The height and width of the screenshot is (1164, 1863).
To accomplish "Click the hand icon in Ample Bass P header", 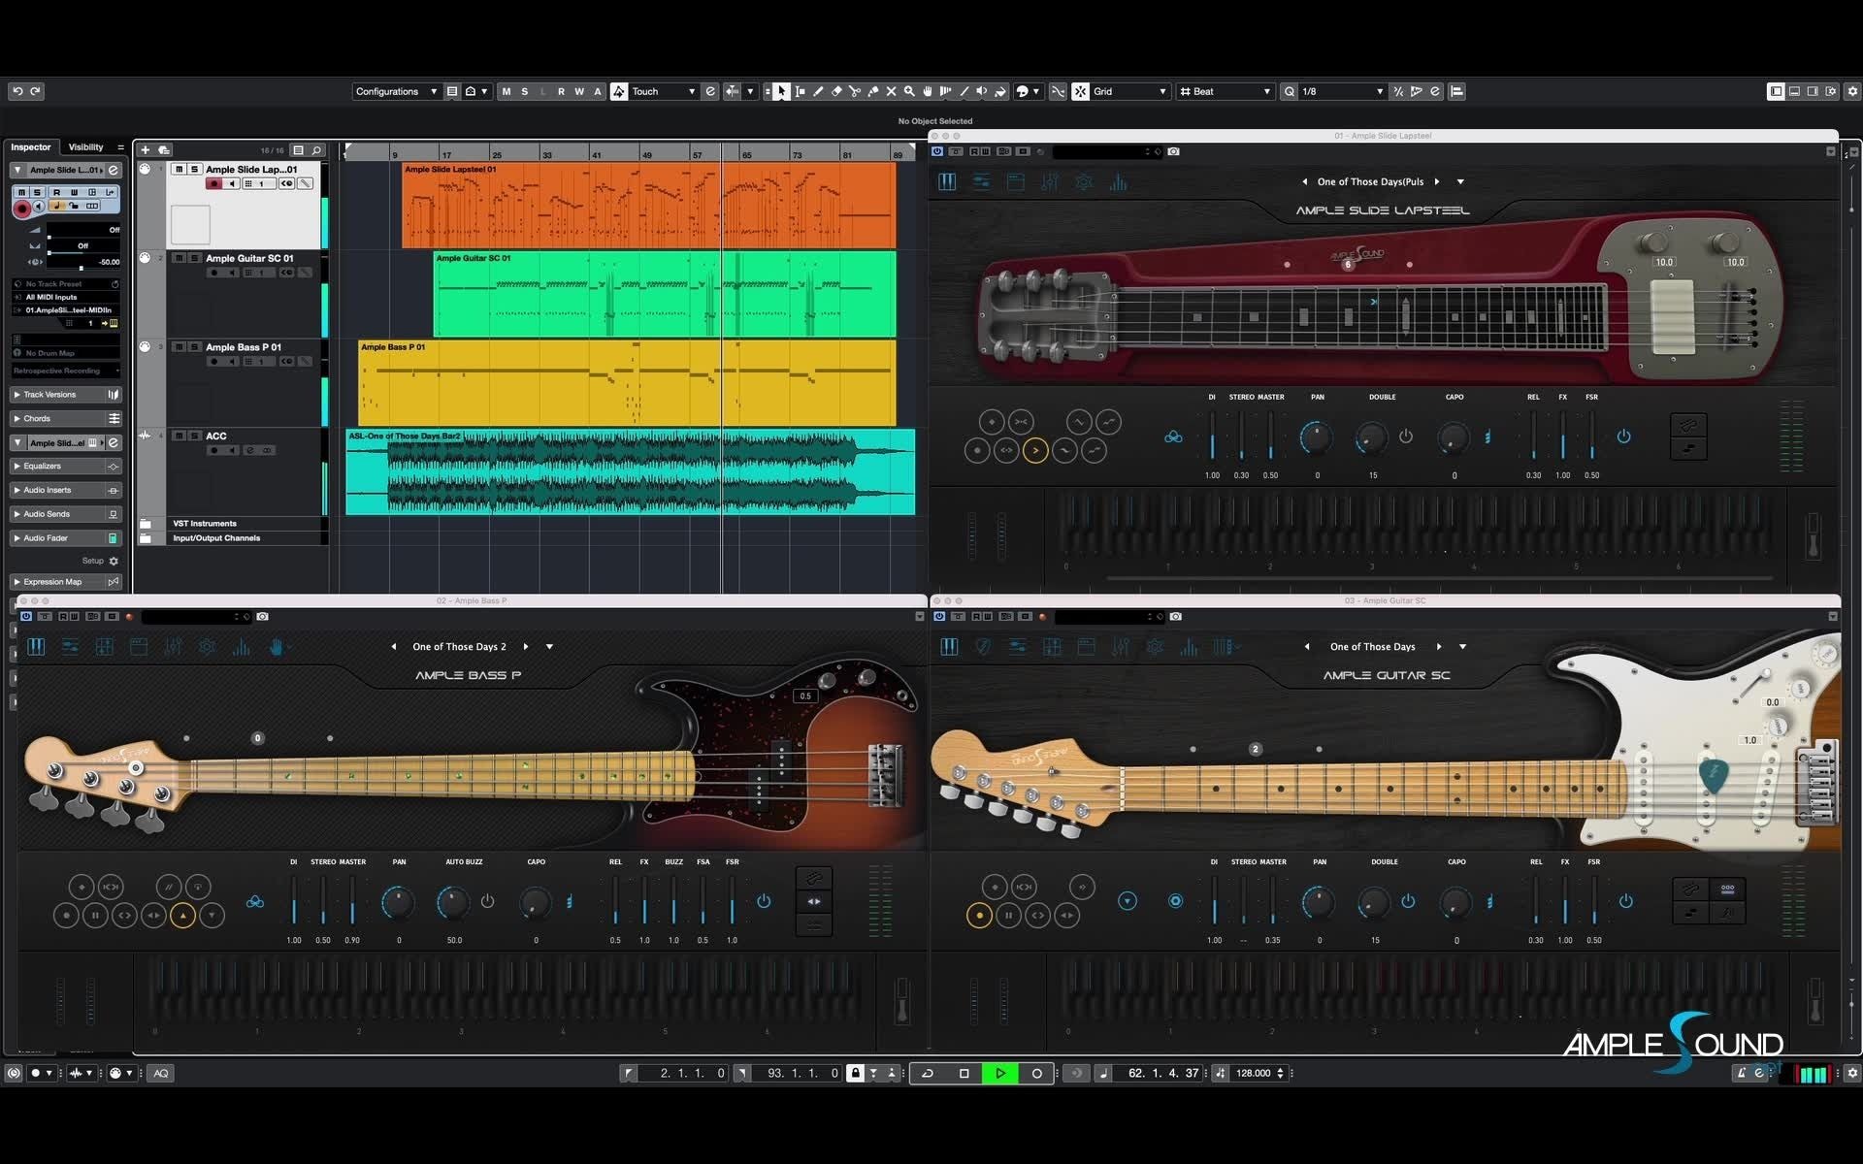I will point(277,646).
